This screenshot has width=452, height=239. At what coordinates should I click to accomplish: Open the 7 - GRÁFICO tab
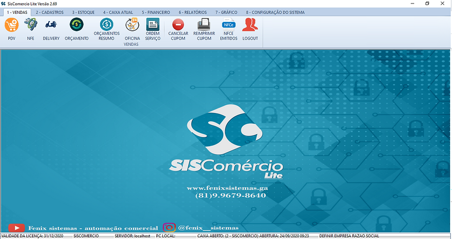(x=226, y=12)
